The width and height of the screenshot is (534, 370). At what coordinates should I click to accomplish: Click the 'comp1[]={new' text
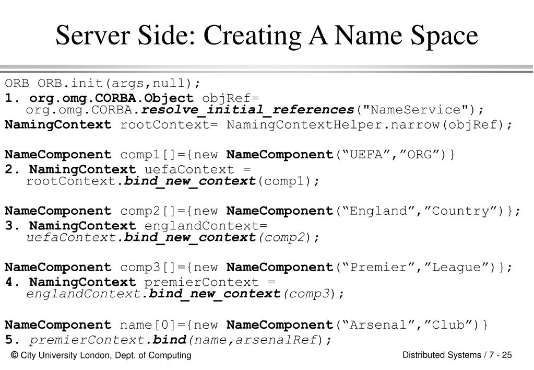[169, 155]
